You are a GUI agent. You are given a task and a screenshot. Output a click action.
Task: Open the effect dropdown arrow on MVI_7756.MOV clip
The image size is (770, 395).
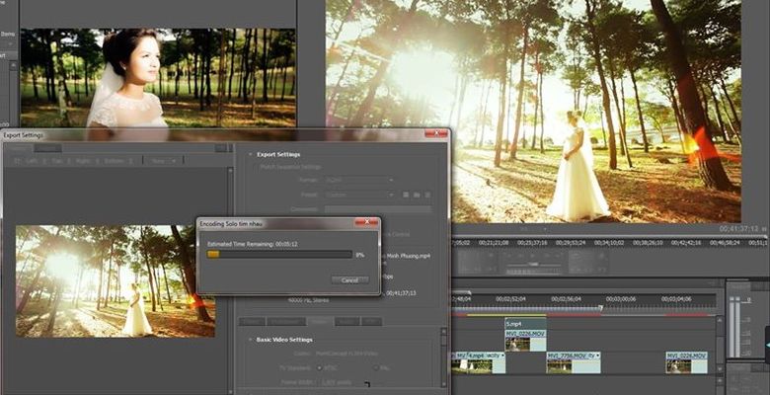pyautogui.click(x=597, y=355)
